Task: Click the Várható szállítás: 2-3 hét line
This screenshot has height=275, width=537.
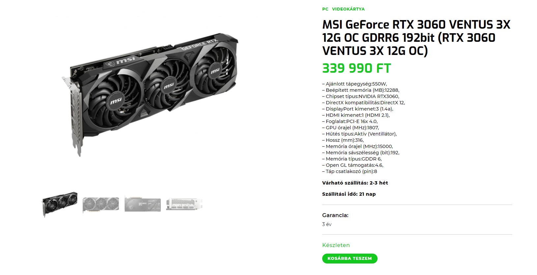Action: [355, 183]
